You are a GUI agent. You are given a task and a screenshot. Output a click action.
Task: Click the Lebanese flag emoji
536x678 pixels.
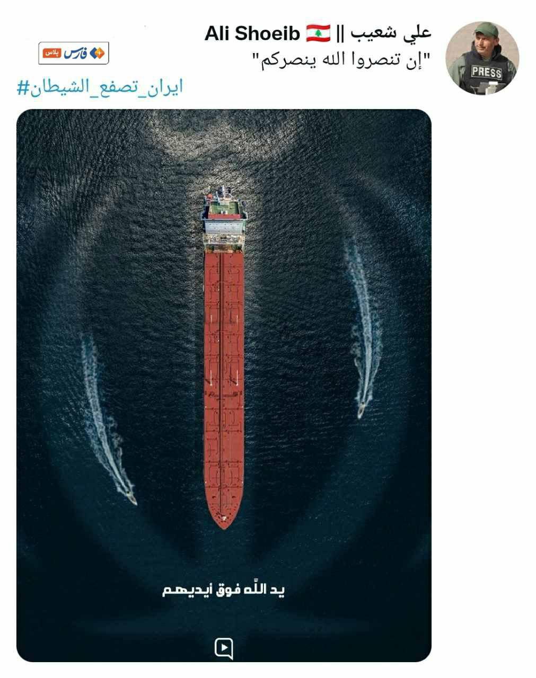click(318, 33)
